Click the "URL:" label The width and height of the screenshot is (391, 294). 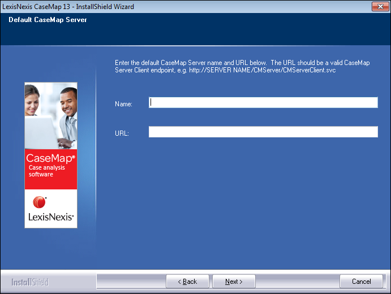point(122,133)
